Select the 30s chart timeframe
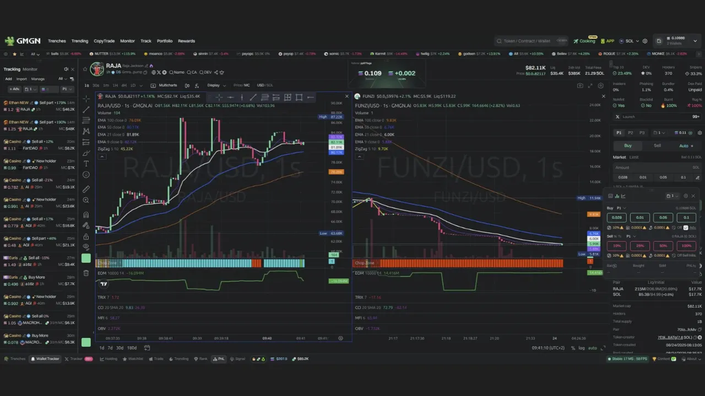 point(96,85)
